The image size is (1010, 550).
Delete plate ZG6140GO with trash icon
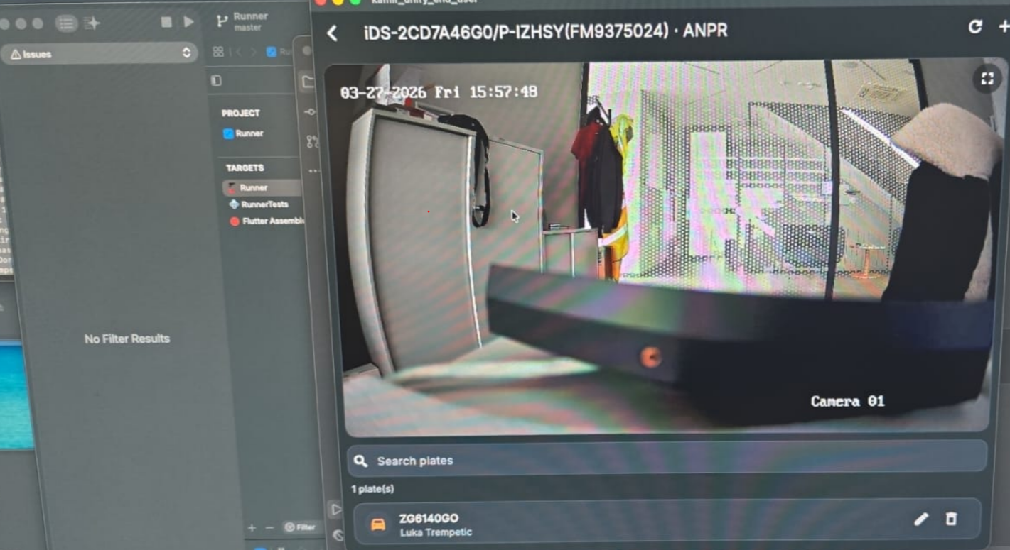tap(951, 519)
